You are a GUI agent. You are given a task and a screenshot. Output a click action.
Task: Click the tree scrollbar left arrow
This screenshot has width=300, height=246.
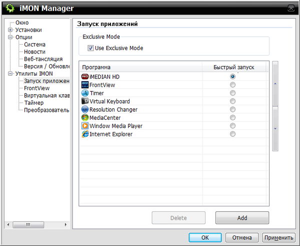8,224
